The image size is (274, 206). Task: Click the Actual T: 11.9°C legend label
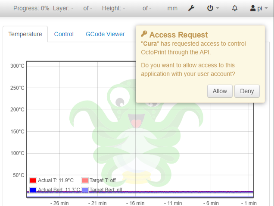tap(56, 181)
